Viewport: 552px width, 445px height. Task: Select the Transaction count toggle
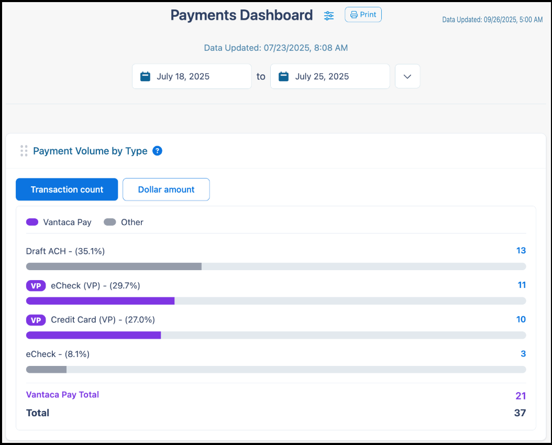67,189
